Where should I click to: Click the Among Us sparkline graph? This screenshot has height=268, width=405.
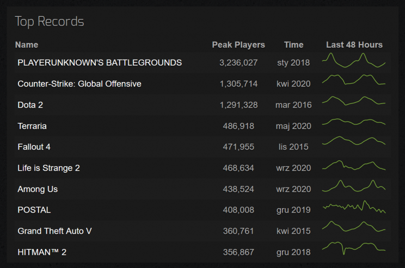click(x=354, y=186)
